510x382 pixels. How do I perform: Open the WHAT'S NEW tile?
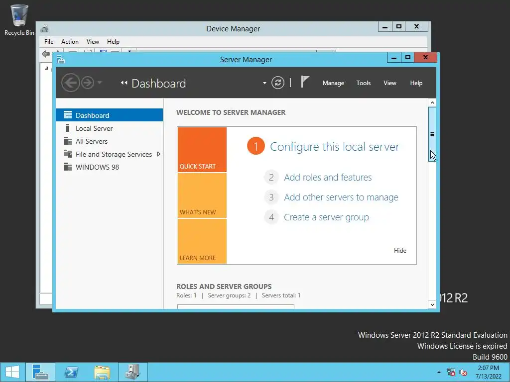coord(202,195)
